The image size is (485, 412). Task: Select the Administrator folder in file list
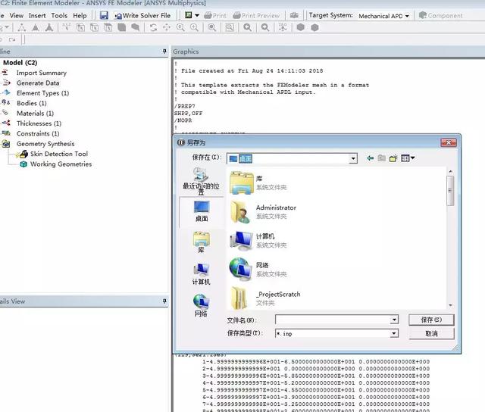[x=263, y=212]
